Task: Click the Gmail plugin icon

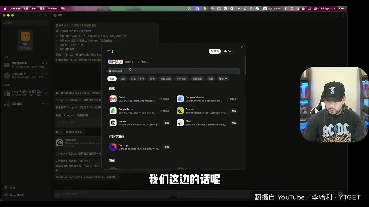Action: [x=113, y=99]
